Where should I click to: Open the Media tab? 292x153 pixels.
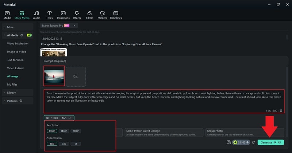(7, 15)
